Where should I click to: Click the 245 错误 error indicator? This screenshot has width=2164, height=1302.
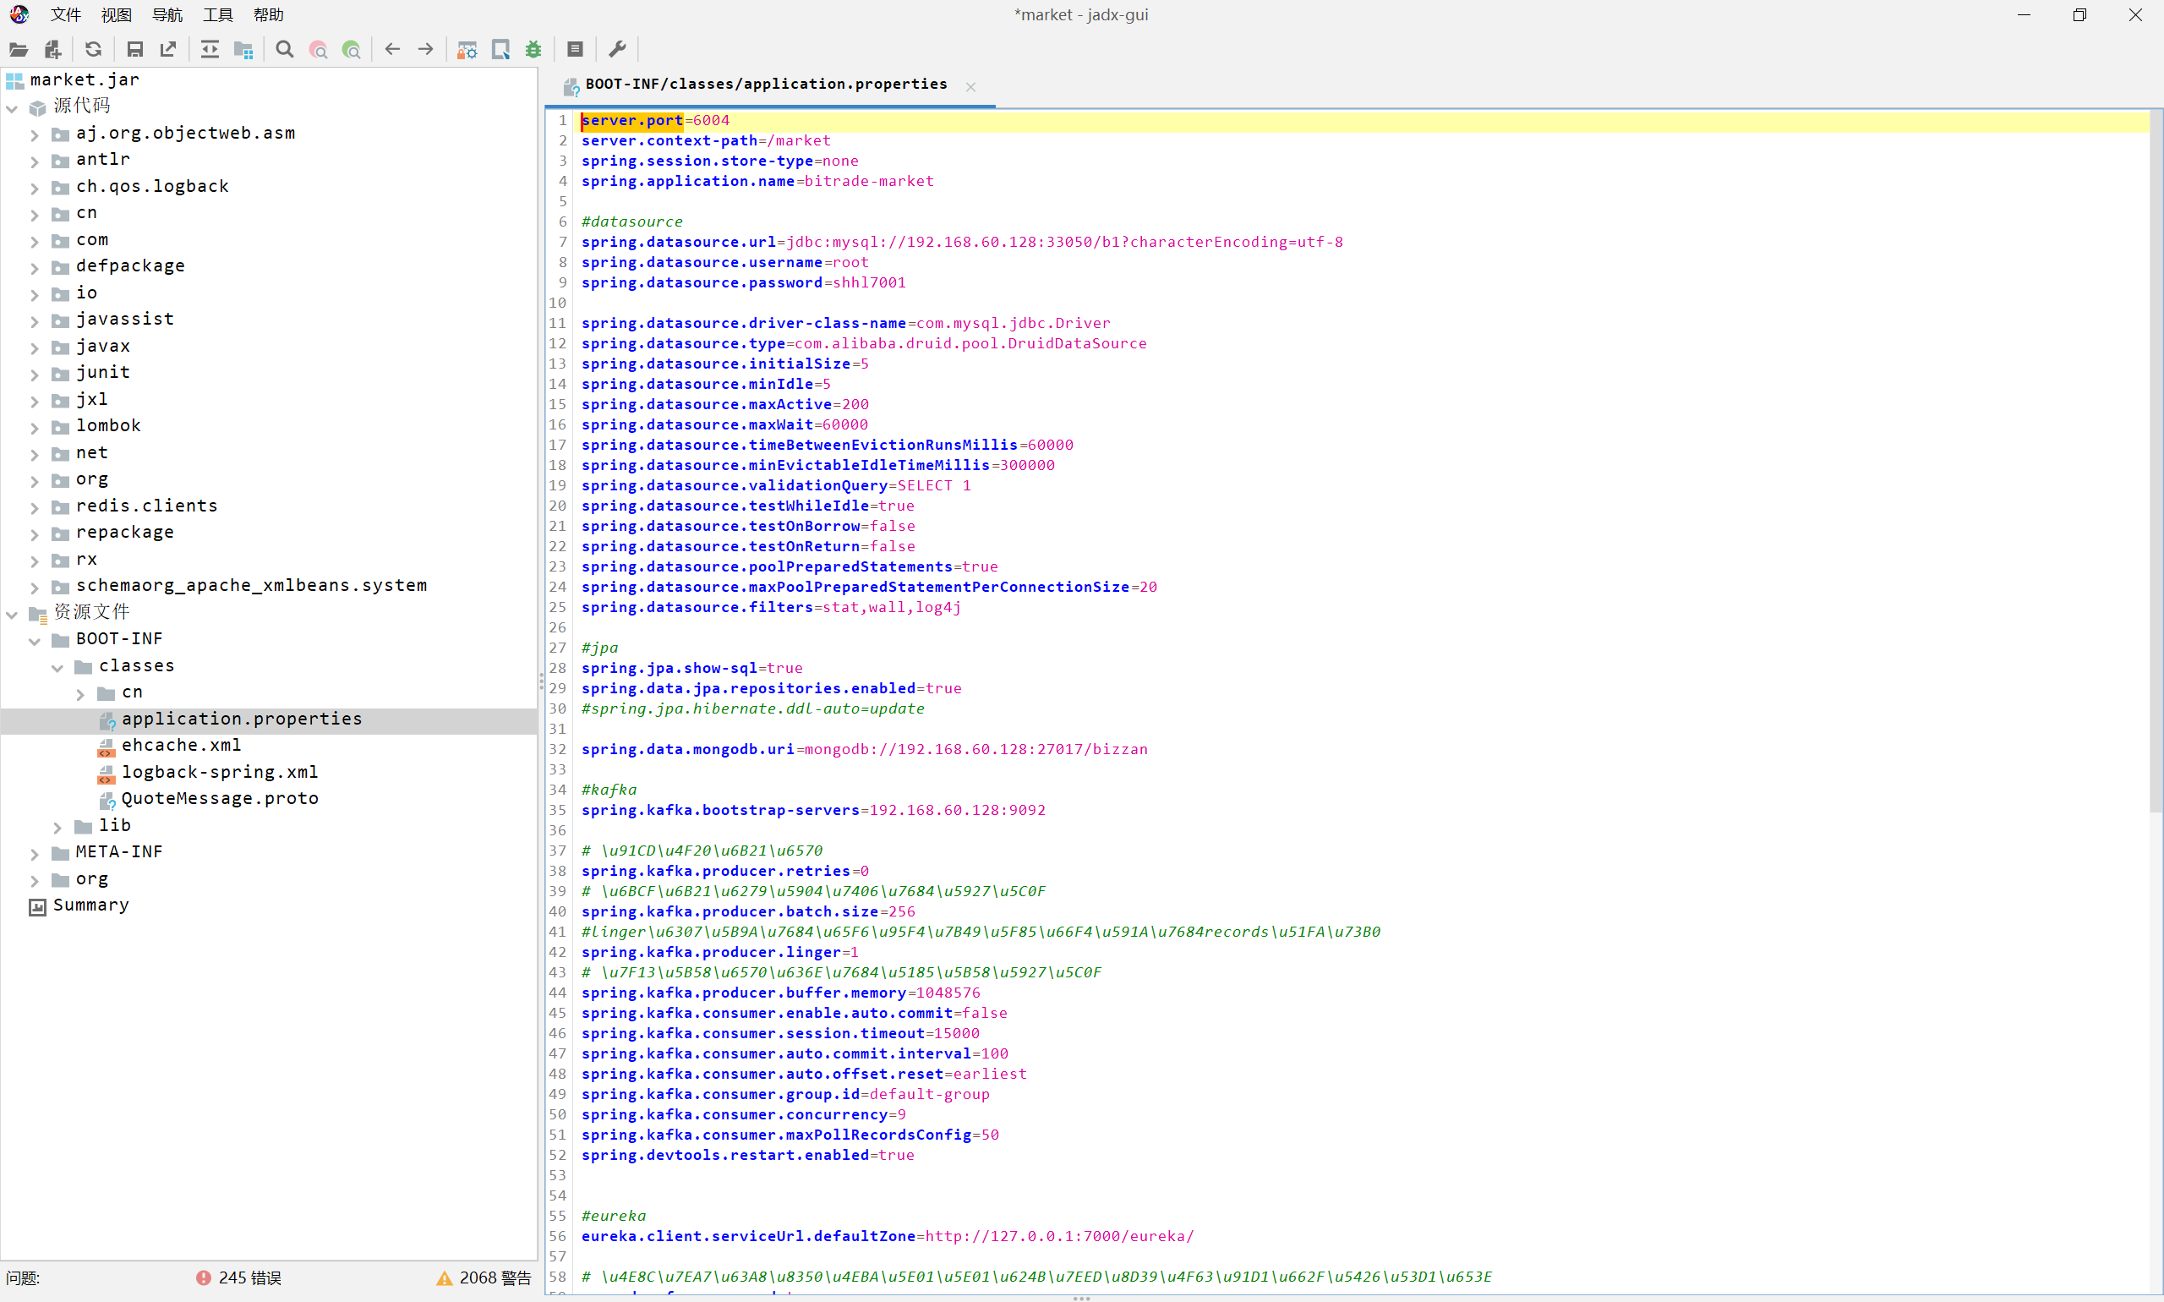[x=238, y=1278]
